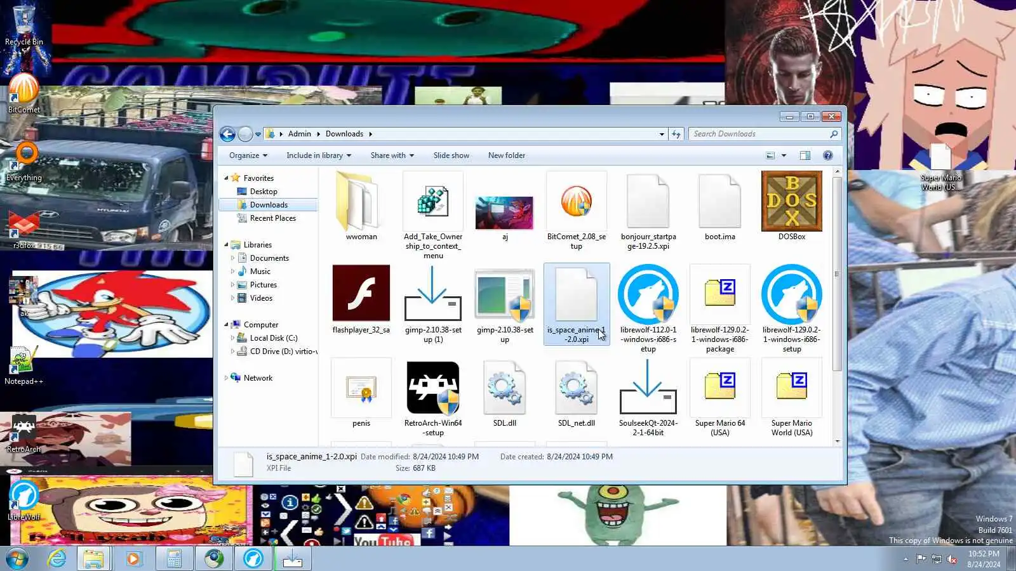Open Windows Media Player from the taskbar
Viewport: 1016px width, 571px height.
(x=133, y=559)
